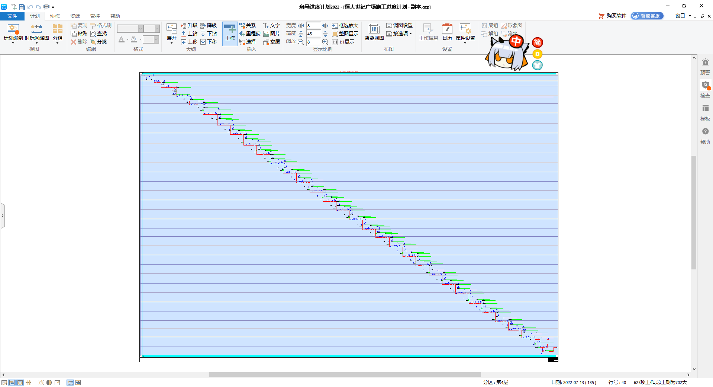Toggle the first status bar view icon
Screen dimensions: 713x387
click(x=4, y=383)
